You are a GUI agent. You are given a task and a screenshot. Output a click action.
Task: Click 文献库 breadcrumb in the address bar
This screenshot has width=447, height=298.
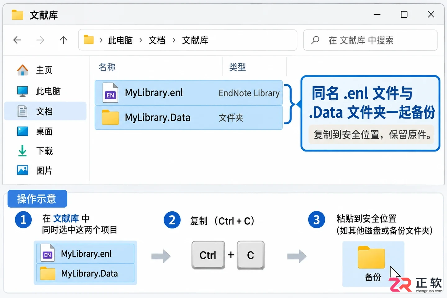(x=195, y=40)
